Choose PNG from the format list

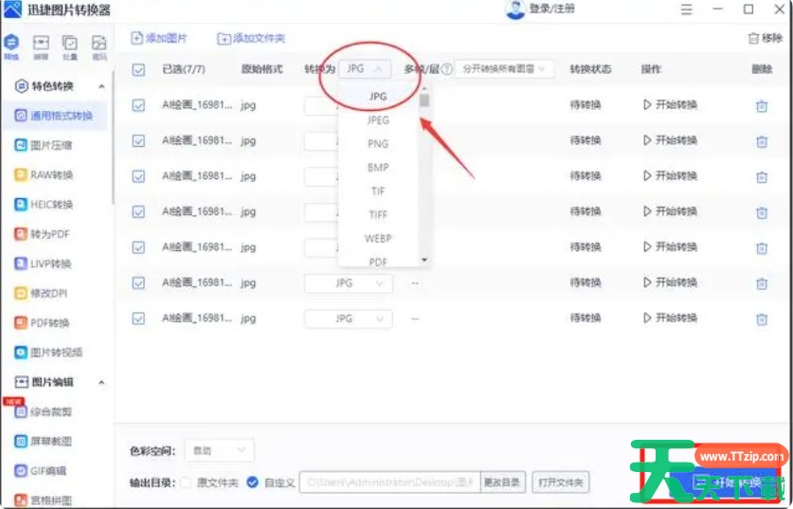(378, 144)
